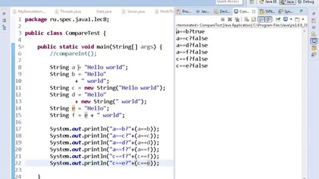The width and height of the screenshot is (319, 179).
Task: Click console output line a==b?true
Action: click(x=190, y=32)
